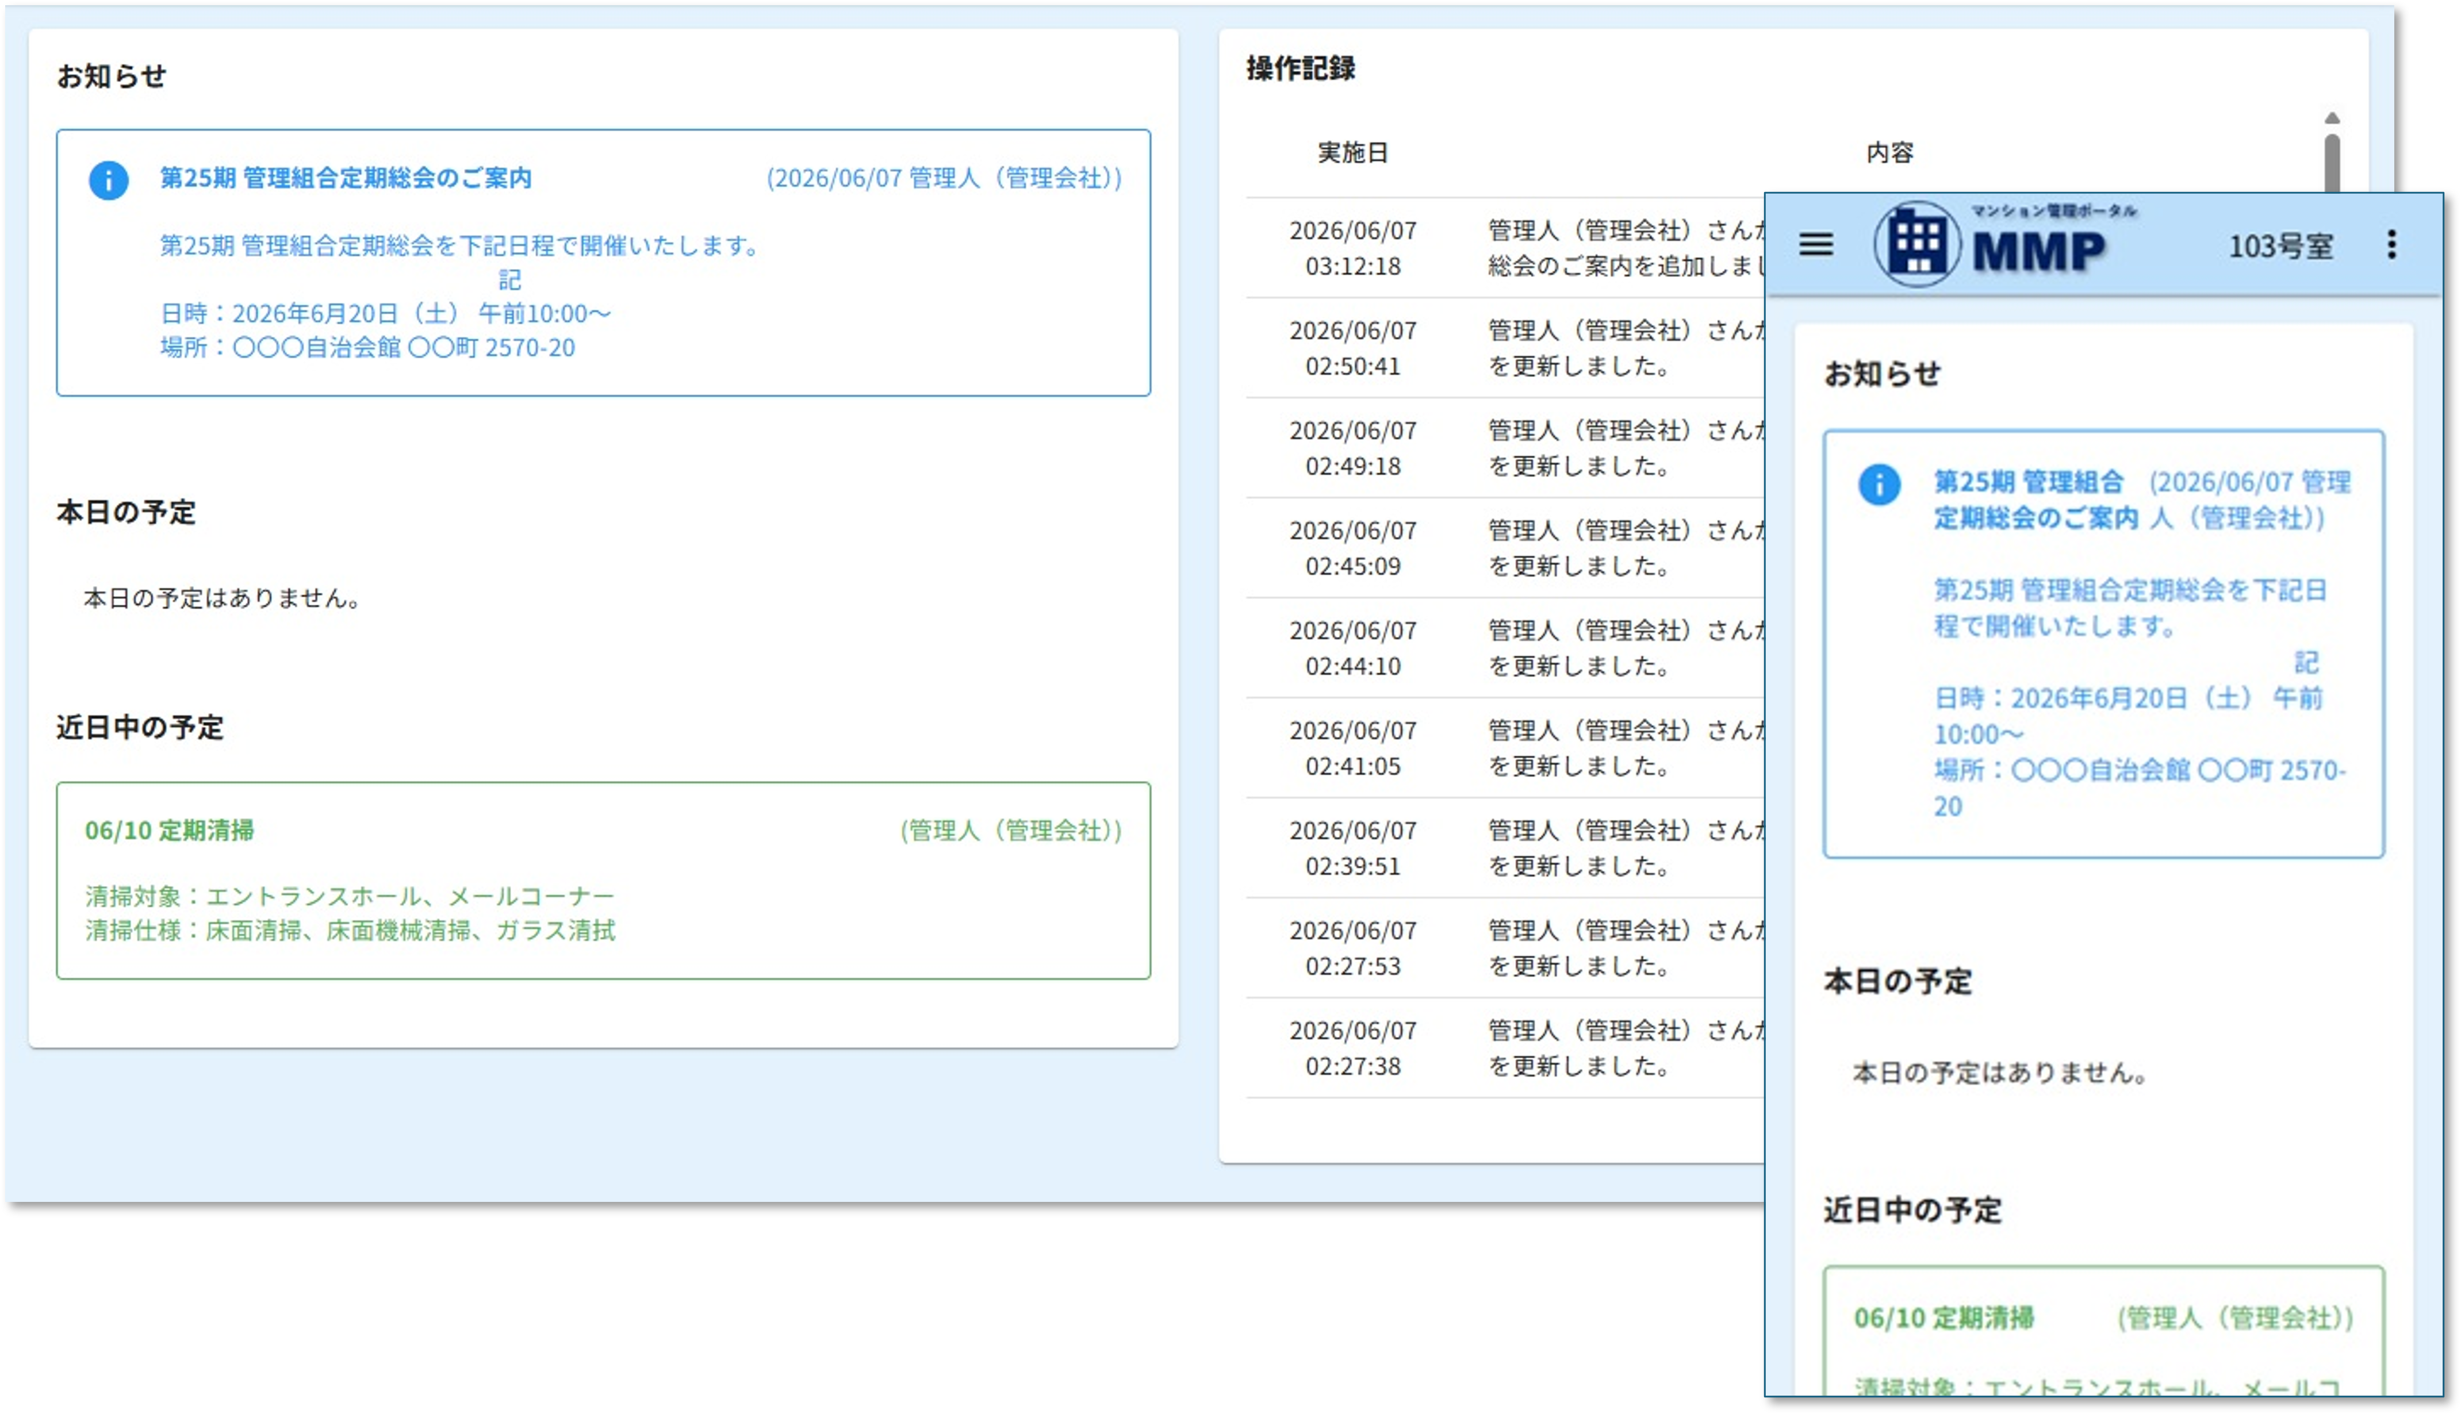Click 清掃仕様 line in desktop schedule card
This screenshot has height=1414, width=2461.
pos(350,931)
